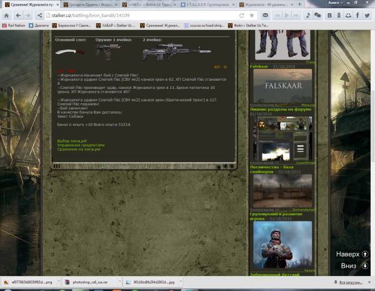Skip to next track in toolbar player
The width and height of the screenshot is (375, 291).
tap(296, 16)
